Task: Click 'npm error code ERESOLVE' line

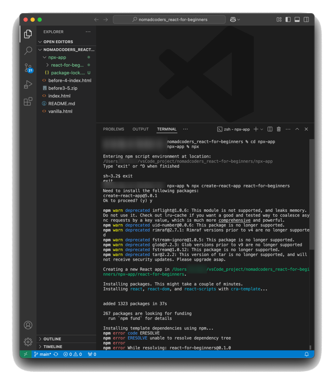Action: (x=131, y=333)
